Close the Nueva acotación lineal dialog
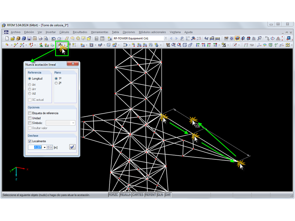 tap(73, 64)
